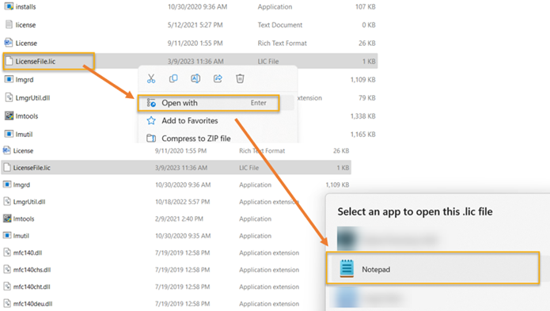This screenshot has height=311, width=550.
Task: Click the star icon beside Add to Favorites
Action: click(x=151, y=120)
